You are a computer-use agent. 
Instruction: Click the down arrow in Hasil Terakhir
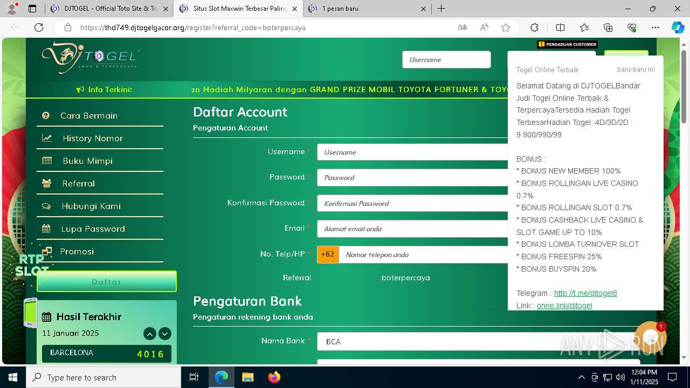165,334
